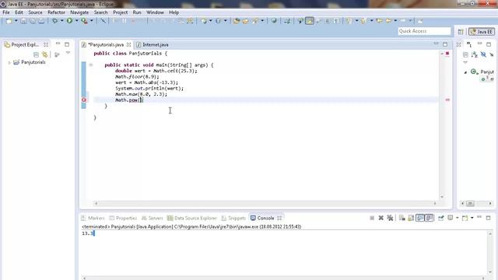
Task: Click the Open Perspective icon
Action: 461,31
